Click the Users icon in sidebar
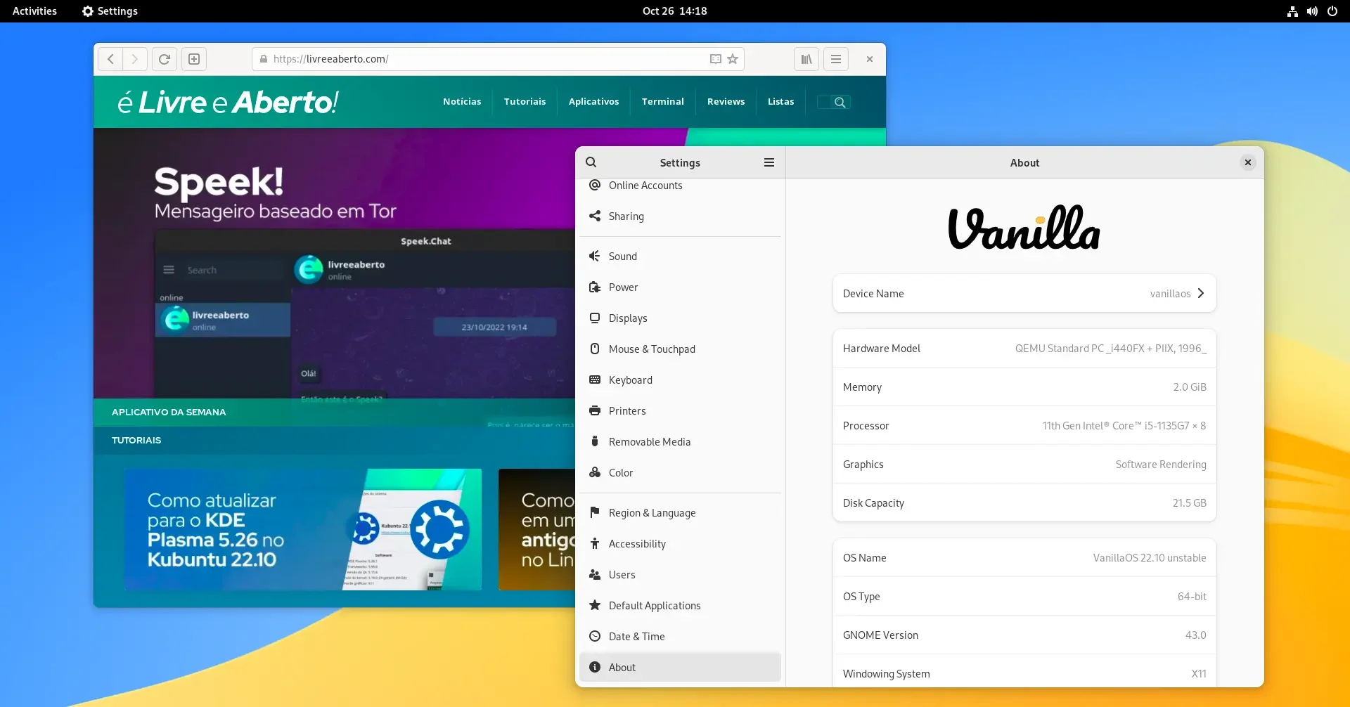The image size is (1350, 707). [x=595, y=574]
